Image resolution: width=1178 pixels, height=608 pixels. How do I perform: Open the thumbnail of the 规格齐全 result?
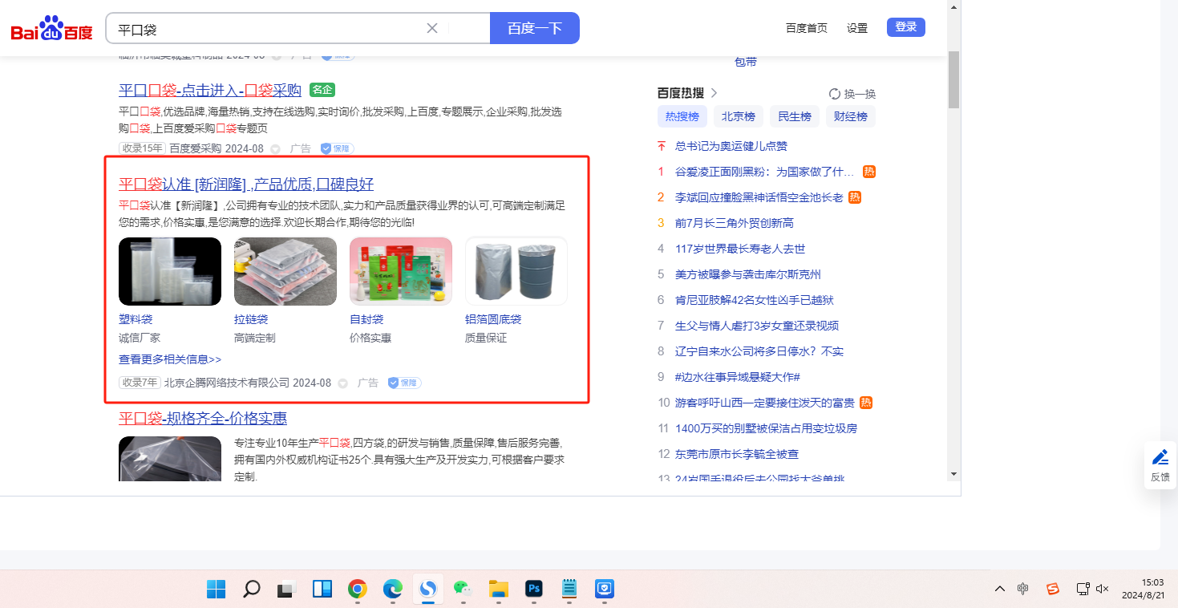click(170, 459)
